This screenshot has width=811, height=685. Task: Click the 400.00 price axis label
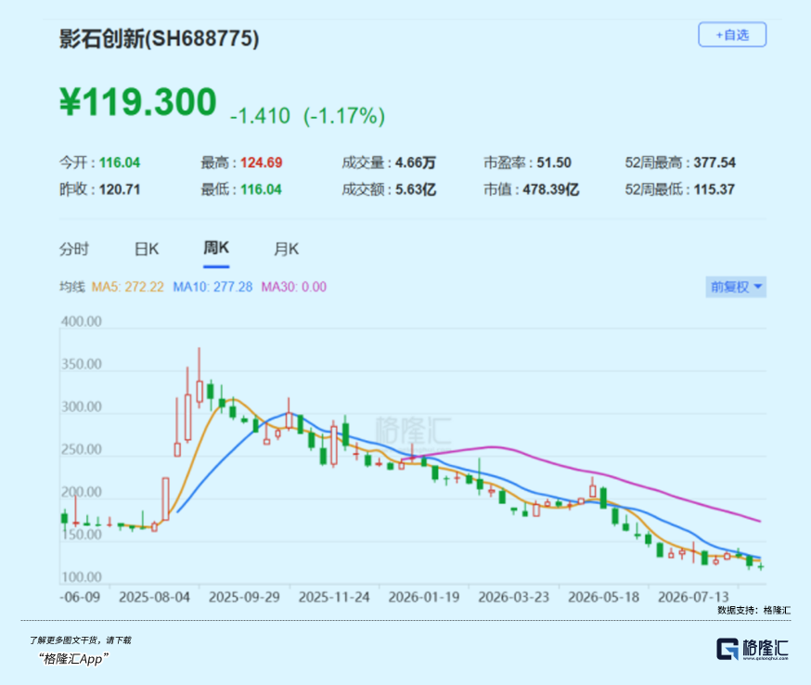click(x=82, y=321)
